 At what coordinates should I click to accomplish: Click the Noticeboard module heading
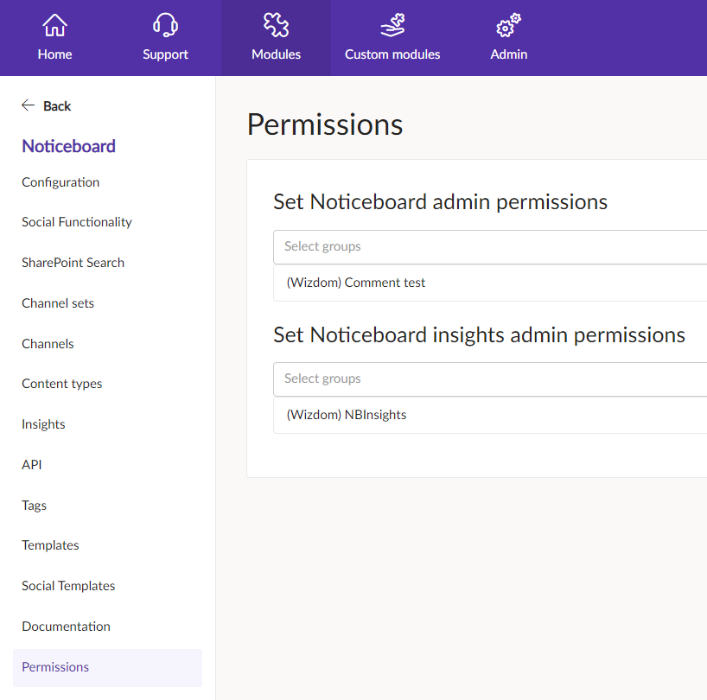pyautogui.click(x=68, y=146)
